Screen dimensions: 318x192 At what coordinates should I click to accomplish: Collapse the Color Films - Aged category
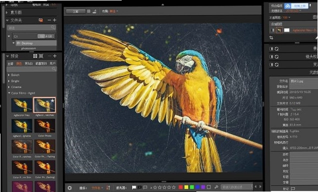pos(9,93)
